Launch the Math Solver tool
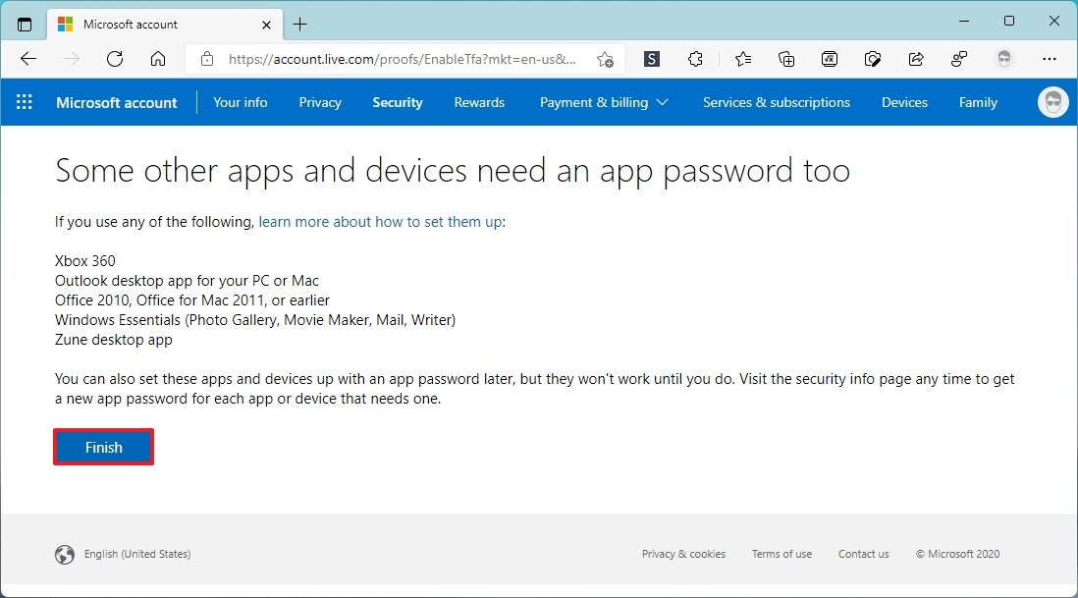The image size is (1078, 598). [x=830, y=59]
